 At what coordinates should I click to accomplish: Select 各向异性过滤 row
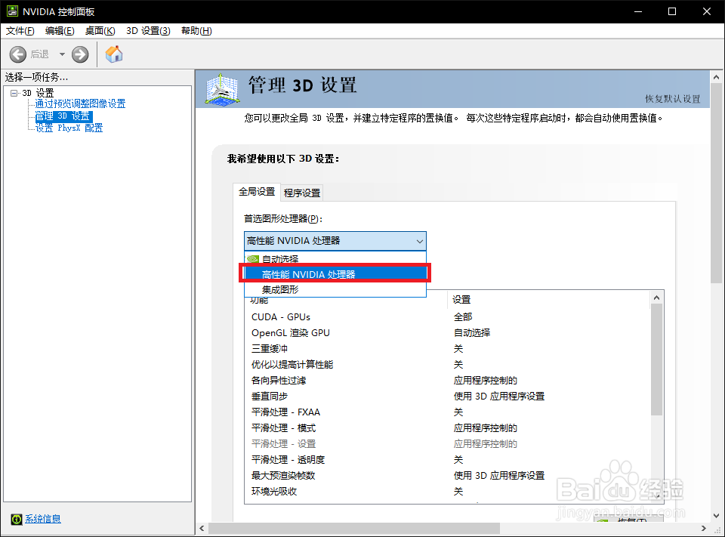click(x=447, y=380)
